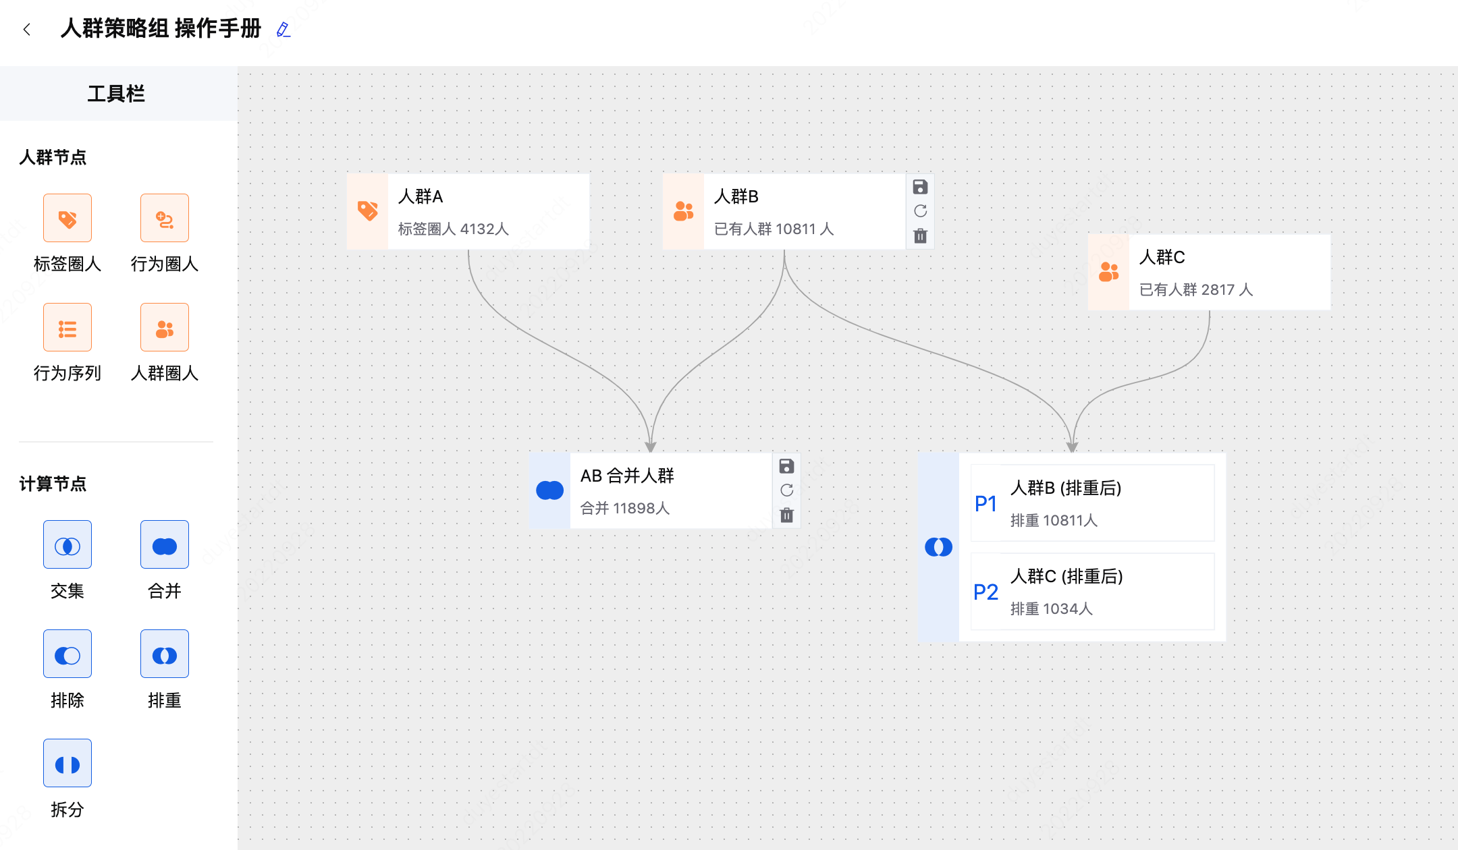
Task: Click the merge icon on AB 合并人群
Action: 550,490
